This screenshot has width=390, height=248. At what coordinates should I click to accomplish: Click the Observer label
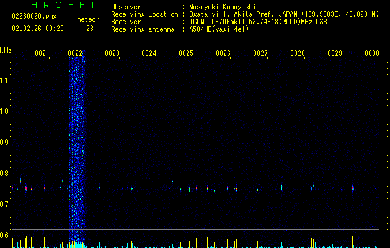point(126,7)
